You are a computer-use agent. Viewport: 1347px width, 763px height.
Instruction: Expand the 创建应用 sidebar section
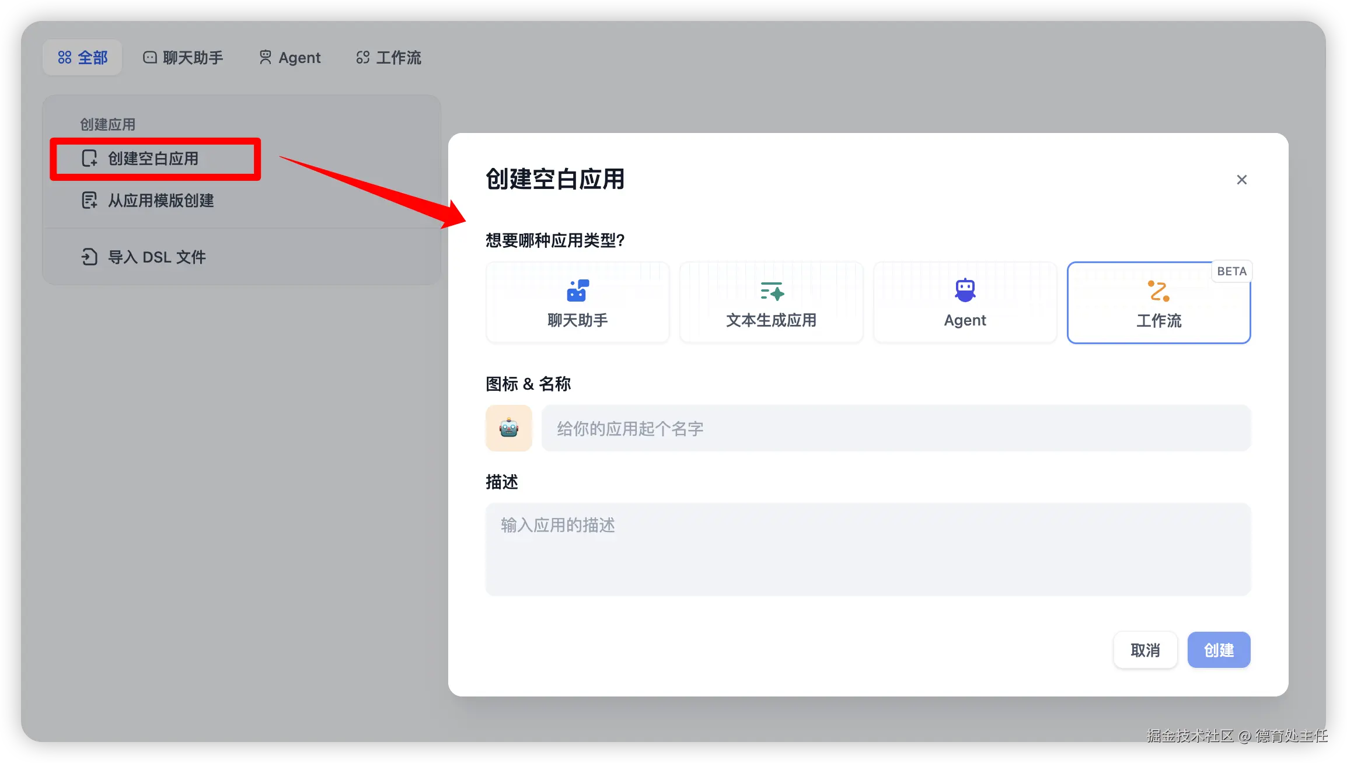[107, 123]
